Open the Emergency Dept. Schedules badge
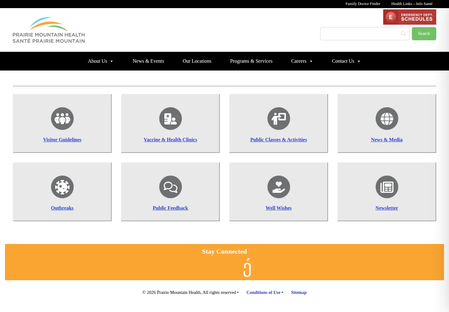The height and width of the screenshot is (312, 449). click(410, 17)
